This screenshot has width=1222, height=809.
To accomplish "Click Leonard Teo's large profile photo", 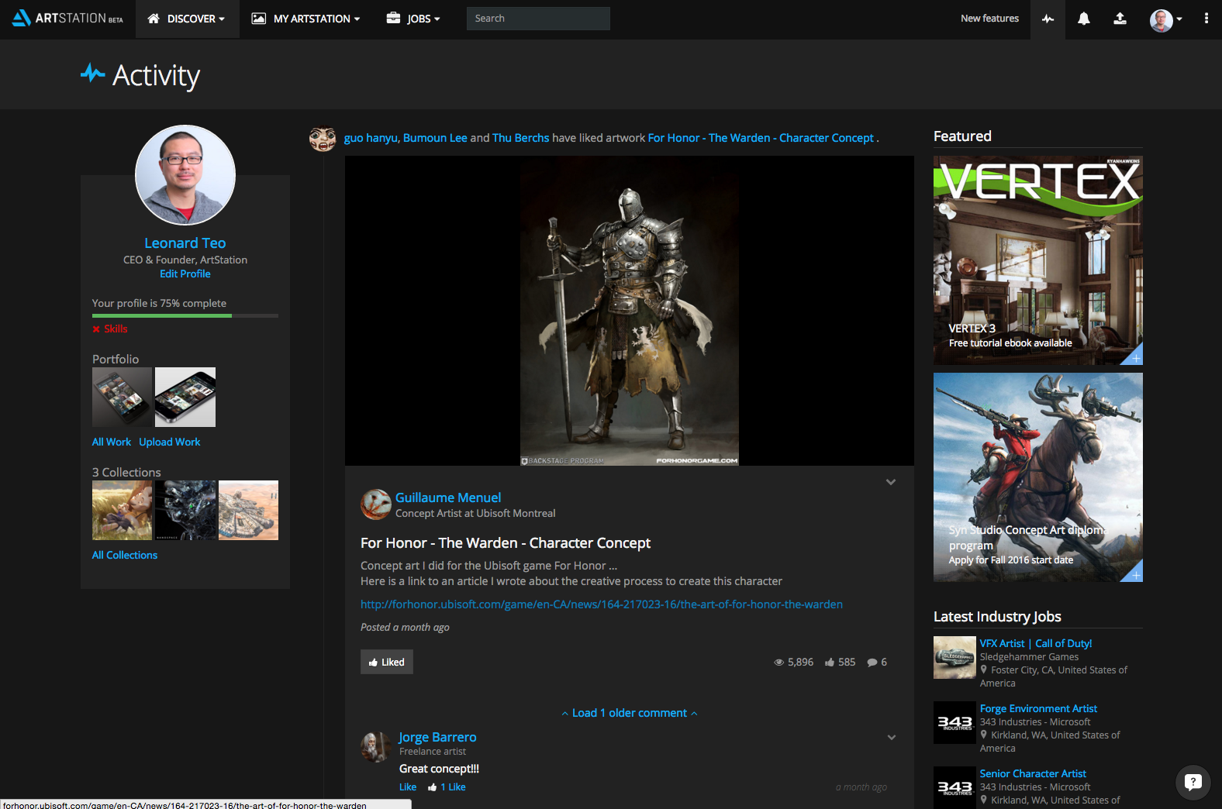I will click(x=185, y=175).
